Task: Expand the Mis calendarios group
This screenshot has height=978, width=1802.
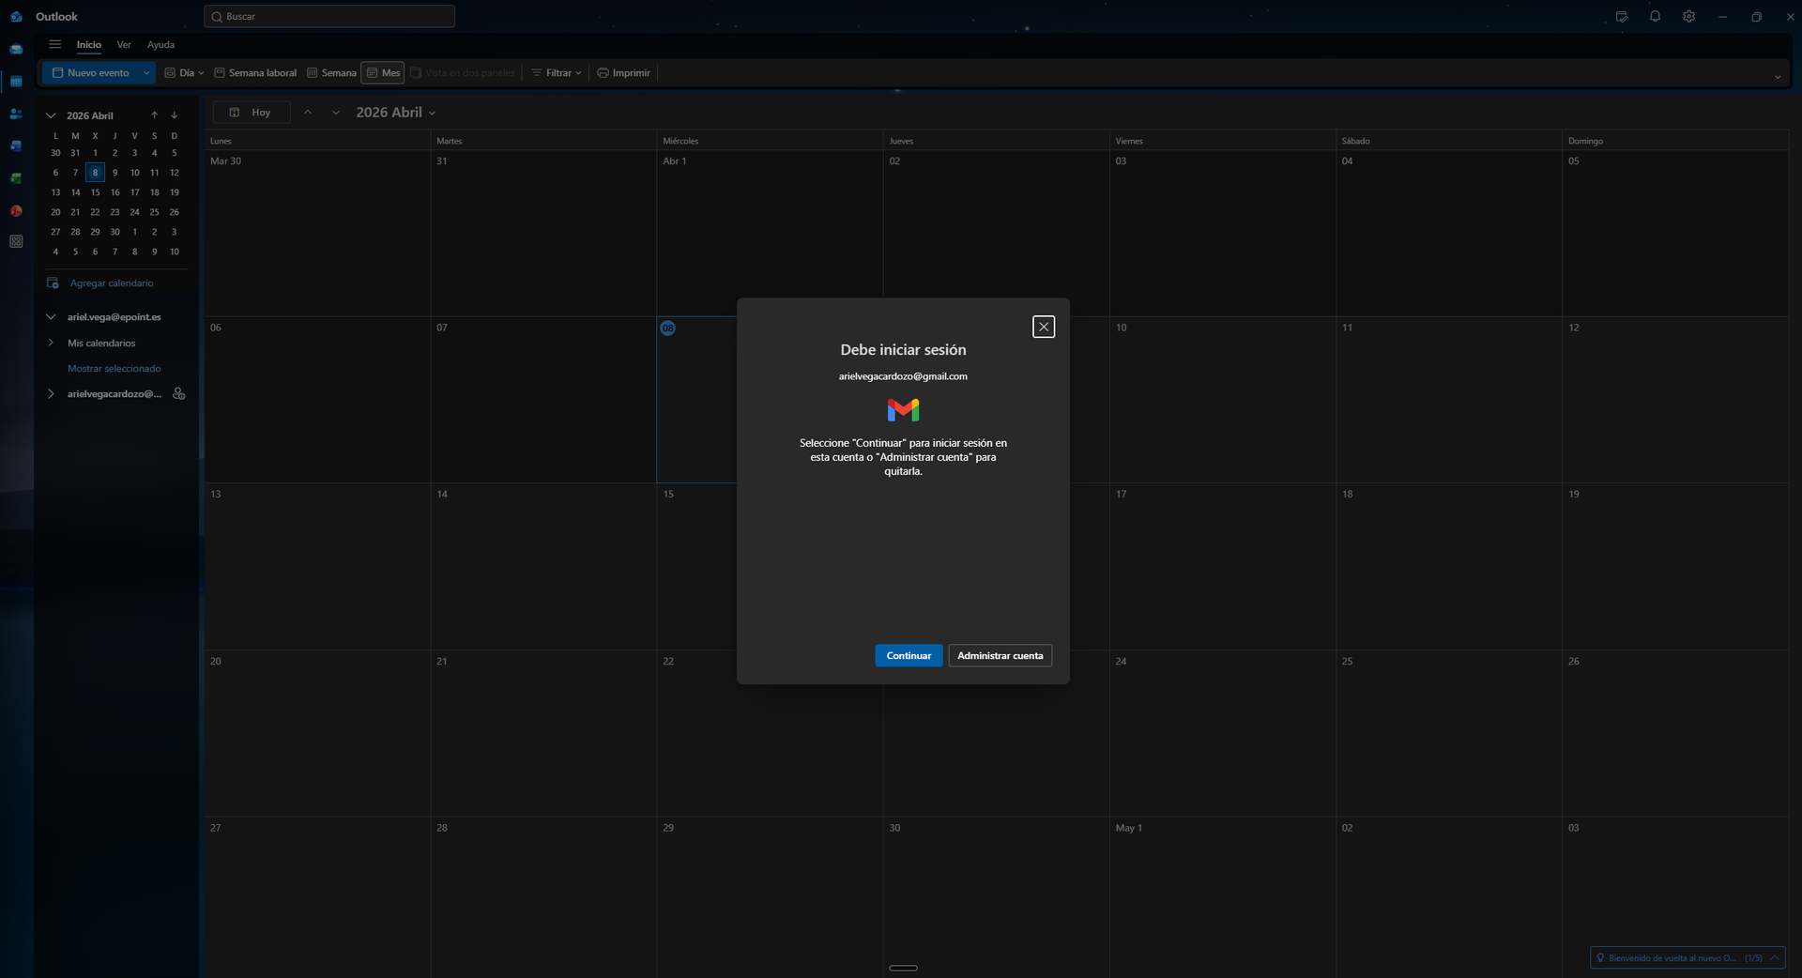Action: [x=52, y=343]
